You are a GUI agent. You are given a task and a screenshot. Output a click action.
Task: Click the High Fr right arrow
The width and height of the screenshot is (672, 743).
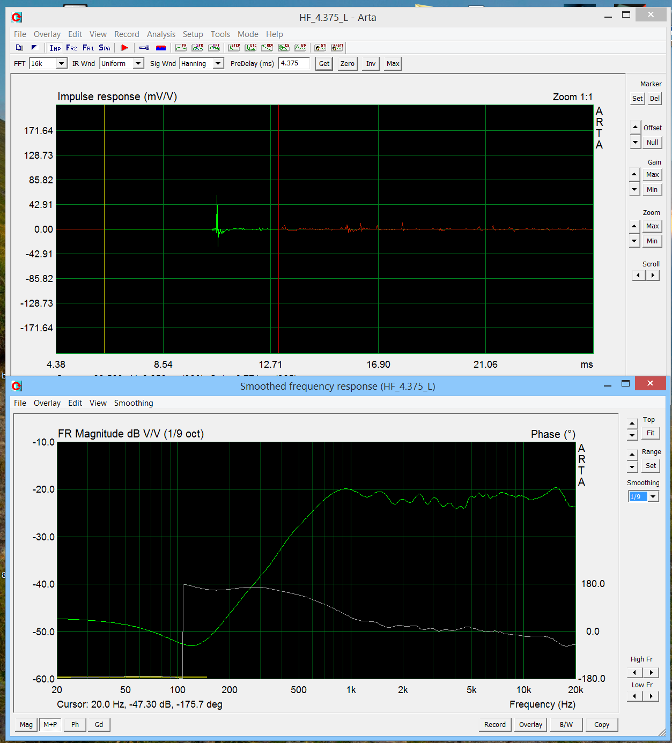click(x=651, y=672)
